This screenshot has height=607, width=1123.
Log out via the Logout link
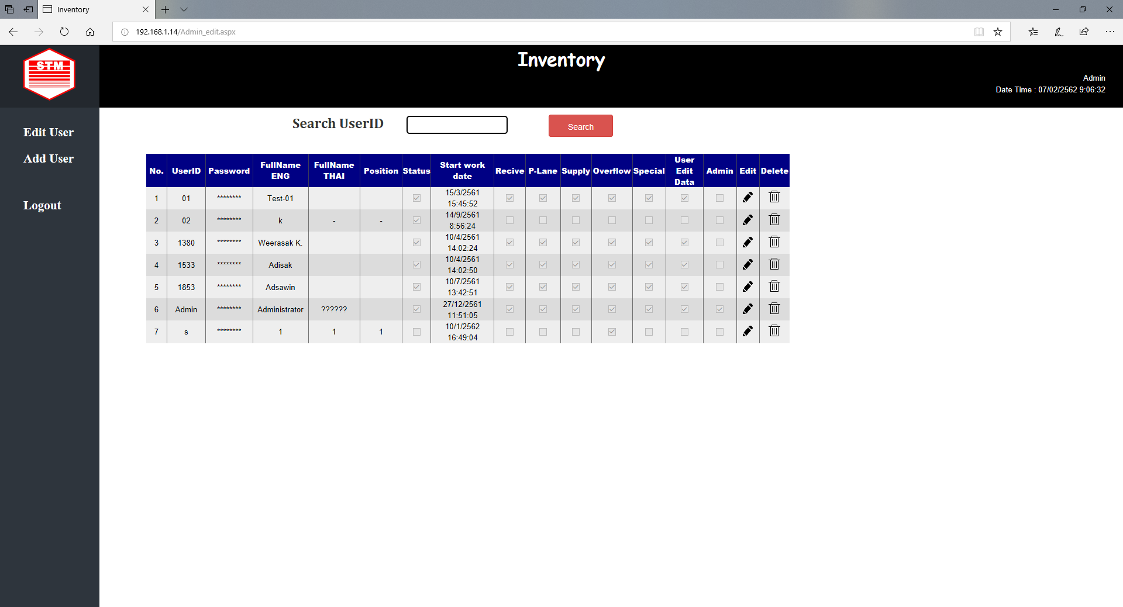click(x=42, y=205)
